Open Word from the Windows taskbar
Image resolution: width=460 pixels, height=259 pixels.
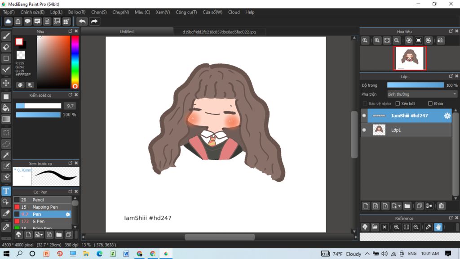[126, 254]
